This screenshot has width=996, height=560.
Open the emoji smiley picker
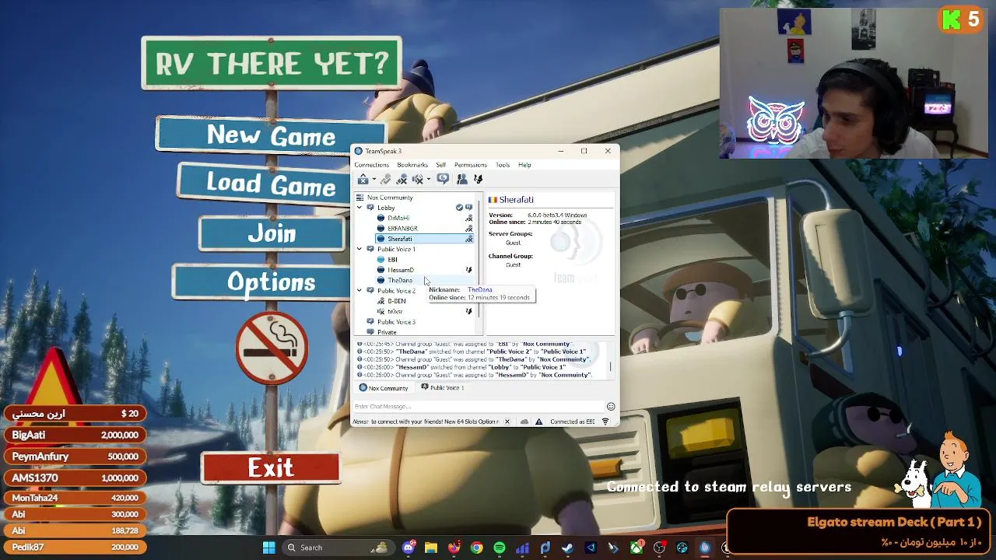pos(611,407)
